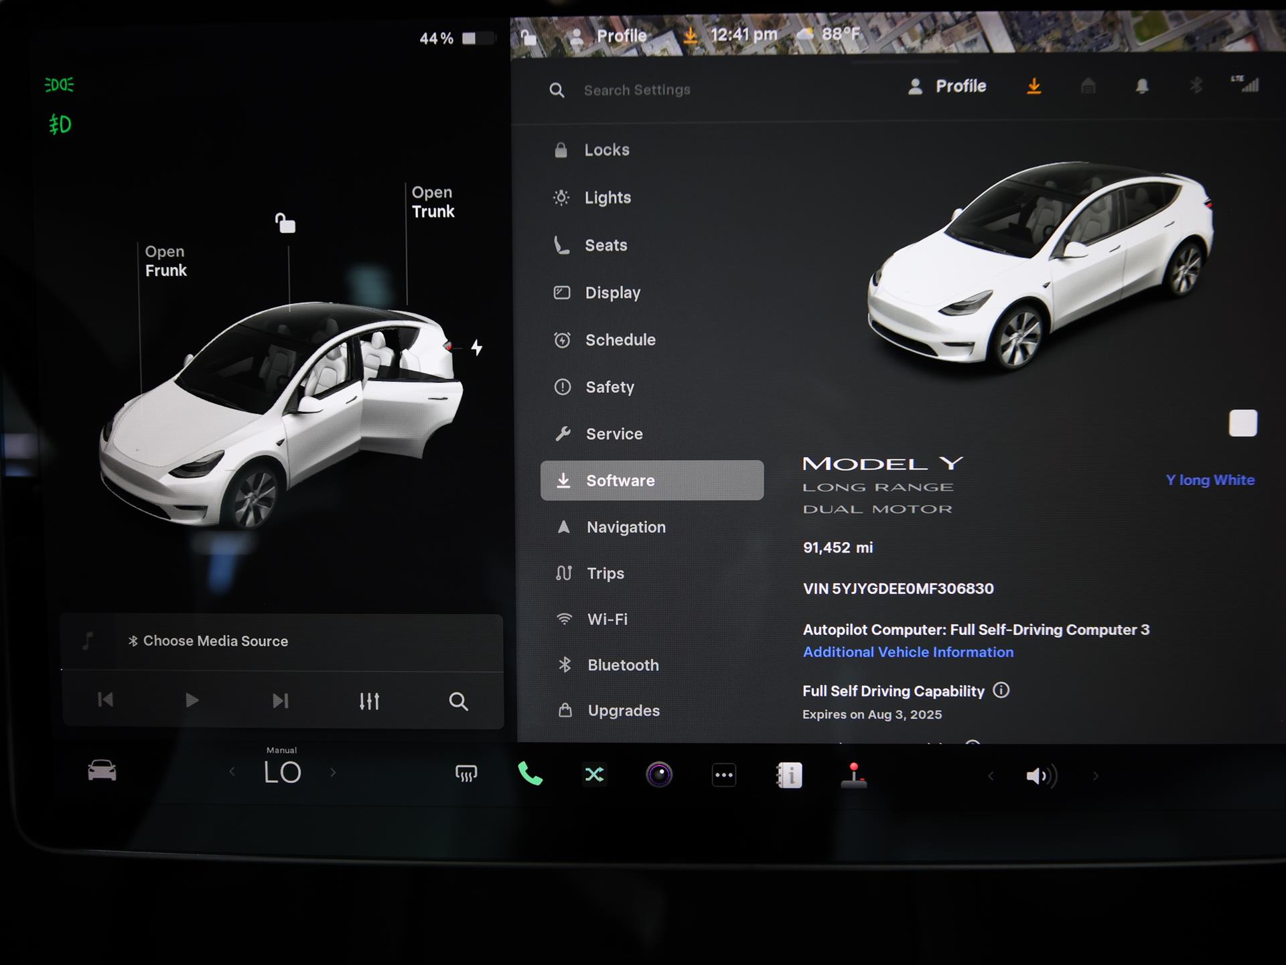
Task: Raise volume with the right arrow
Action: [x=1096, y=776]
